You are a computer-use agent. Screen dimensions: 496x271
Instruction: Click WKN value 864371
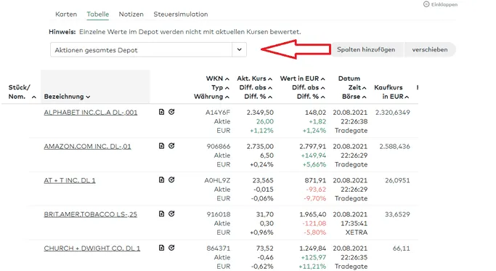pos(219,248)
